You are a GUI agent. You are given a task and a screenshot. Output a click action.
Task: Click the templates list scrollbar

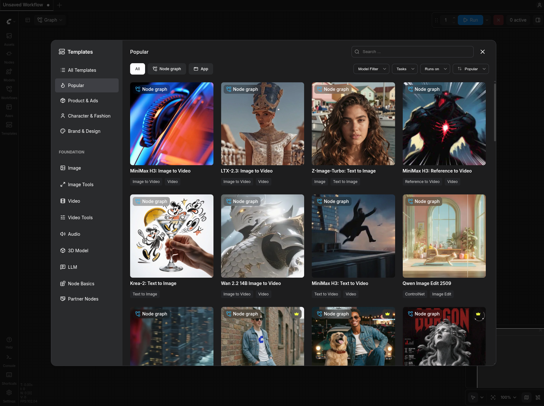click(495, 113)
